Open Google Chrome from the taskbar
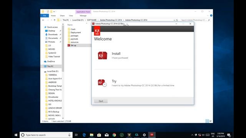Screen dimensions: 246x138 coord(114,135)
